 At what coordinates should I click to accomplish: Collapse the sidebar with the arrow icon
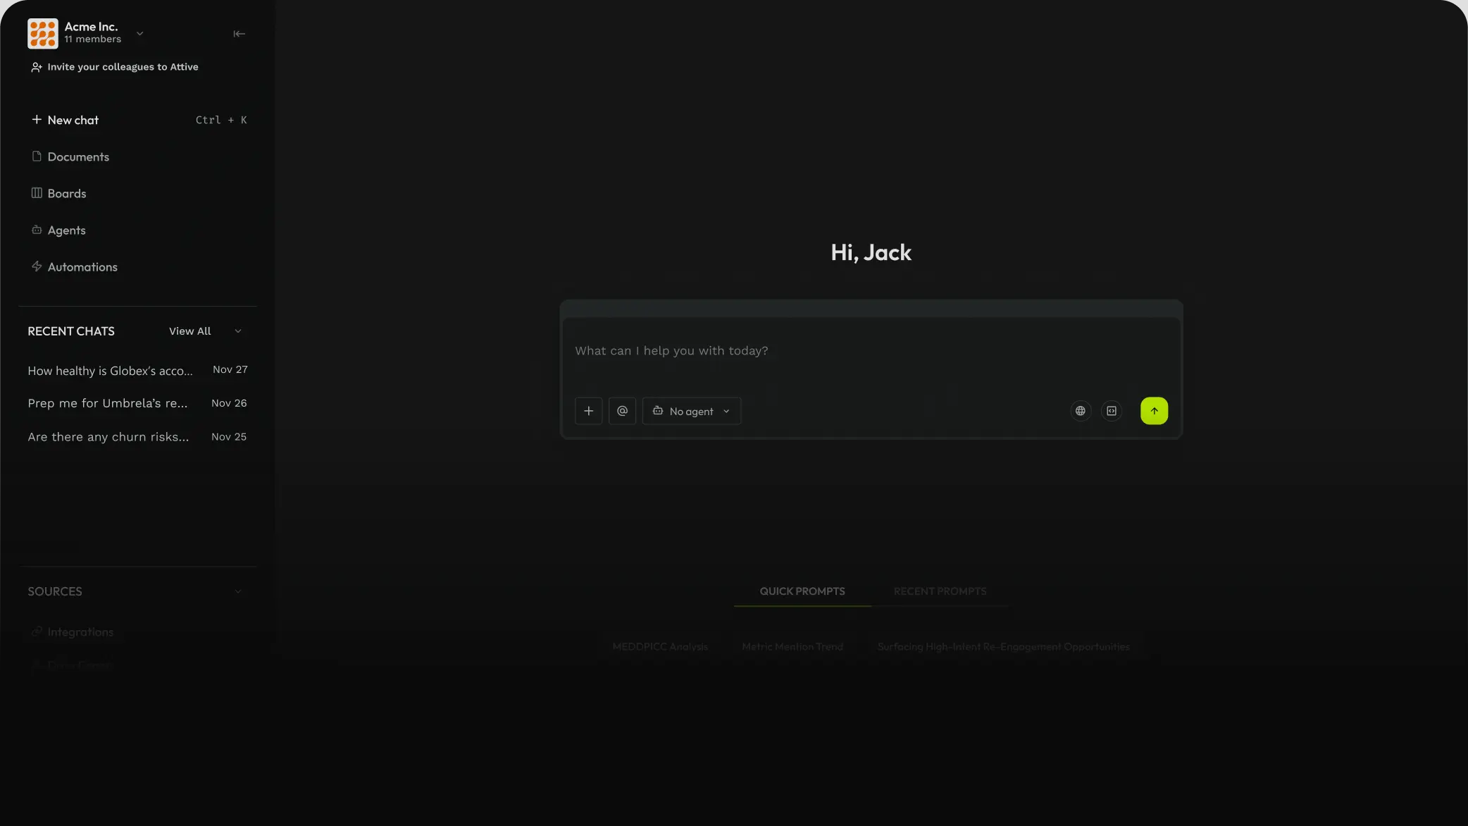pos(239,34)
